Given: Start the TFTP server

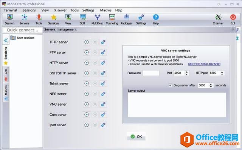Looking at the screenshot, I should 87,42.
